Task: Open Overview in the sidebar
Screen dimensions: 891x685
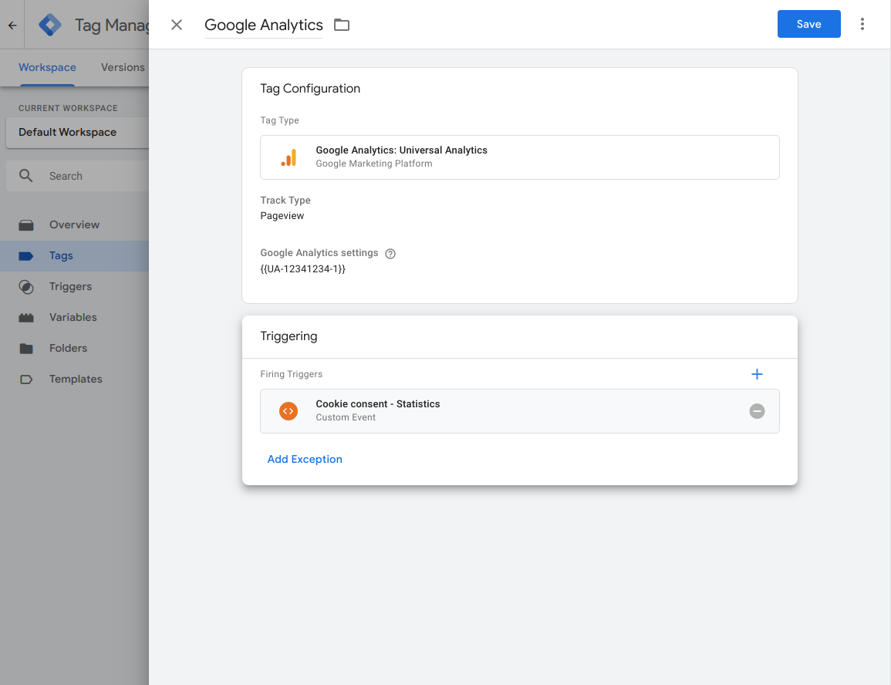Action: pyautogui.click(x=74, y=225)
